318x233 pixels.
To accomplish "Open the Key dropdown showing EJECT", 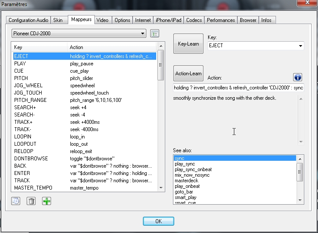I will click(x=256, y=46).
